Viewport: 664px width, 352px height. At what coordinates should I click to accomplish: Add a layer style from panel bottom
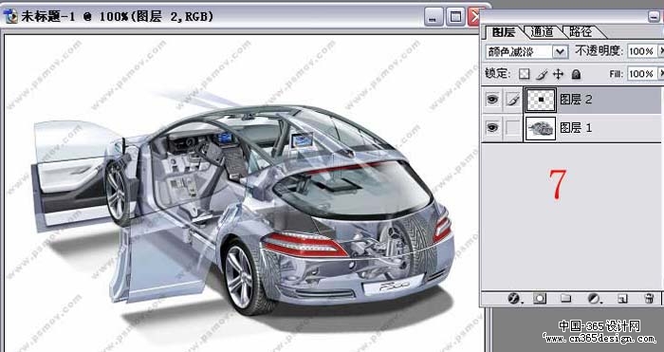click(514, 299)
